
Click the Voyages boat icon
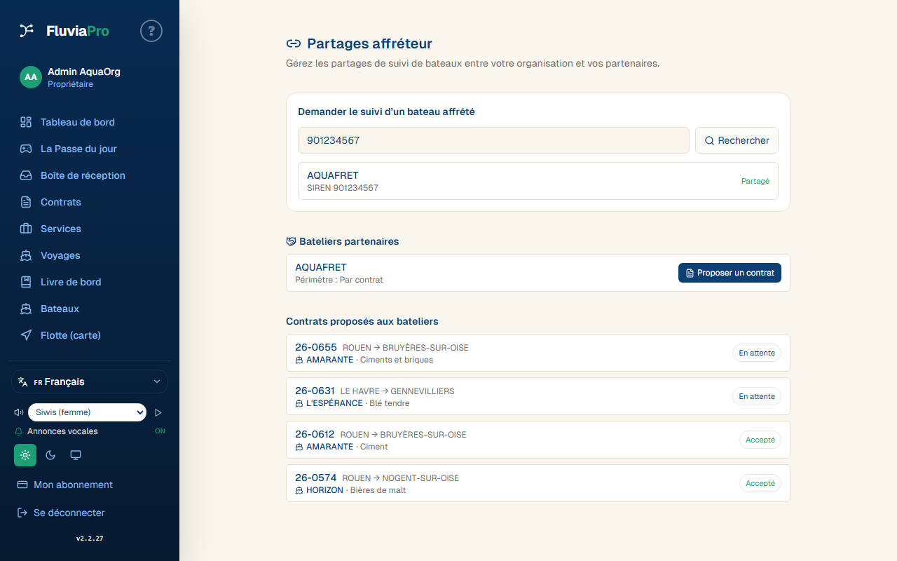[x=26, y=255]
